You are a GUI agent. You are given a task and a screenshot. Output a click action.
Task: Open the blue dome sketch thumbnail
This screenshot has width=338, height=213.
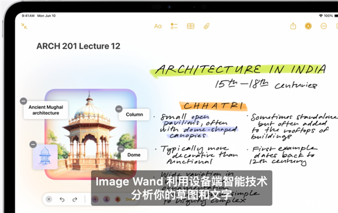[45, 157]
